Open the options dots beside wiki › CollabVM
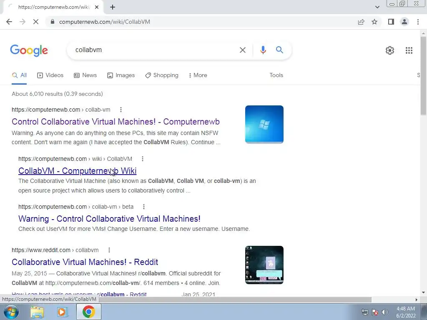 coord(143,159)
